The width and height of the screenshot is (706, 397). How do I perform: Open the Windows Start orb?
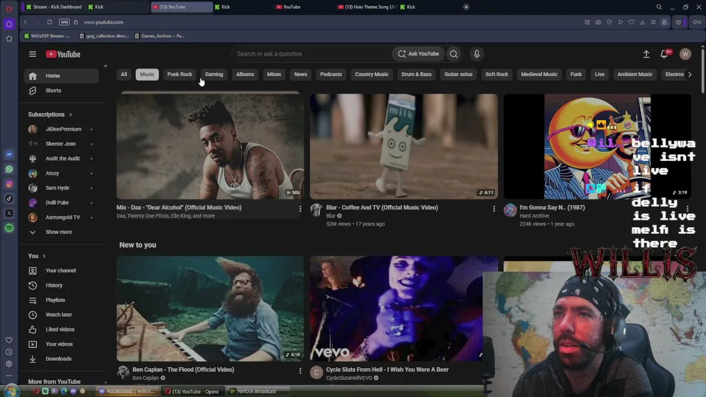point(10,391)
